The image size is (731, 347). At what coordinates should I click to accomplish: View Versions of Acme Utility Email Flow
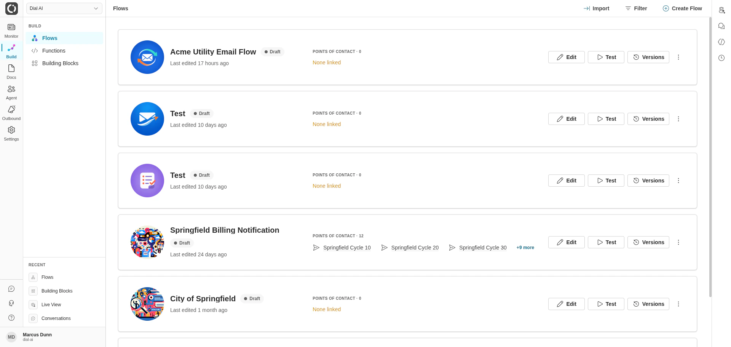tap(648, 57)
